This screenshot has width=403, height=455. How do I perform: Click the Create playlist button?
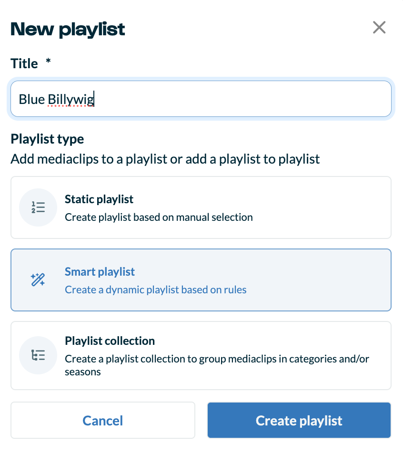coord(299,420)
